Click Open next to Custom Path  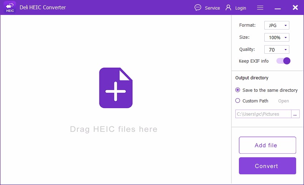pos(284,101)
